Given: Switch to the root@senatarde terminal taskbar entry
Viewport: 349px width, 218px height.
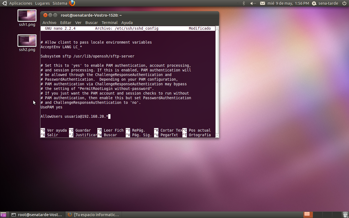Looking at the screenshot, I should pos(37,215).
